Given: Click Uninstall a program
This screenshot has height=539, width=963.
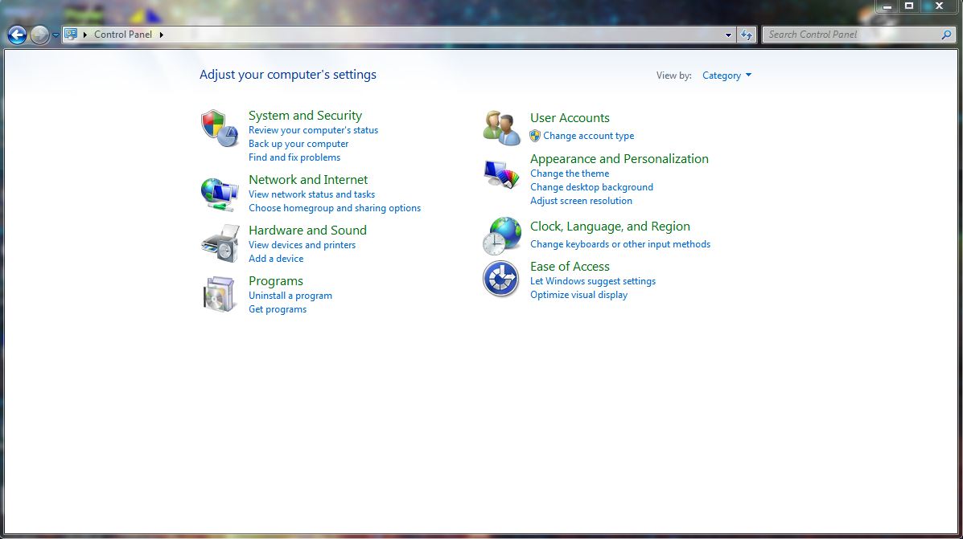Looking at the screenshot, I should pyautogui.click(x=290, y=296).
